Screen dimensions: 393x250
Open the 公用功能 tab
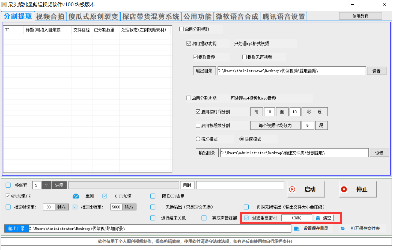(x=197, y=17)
